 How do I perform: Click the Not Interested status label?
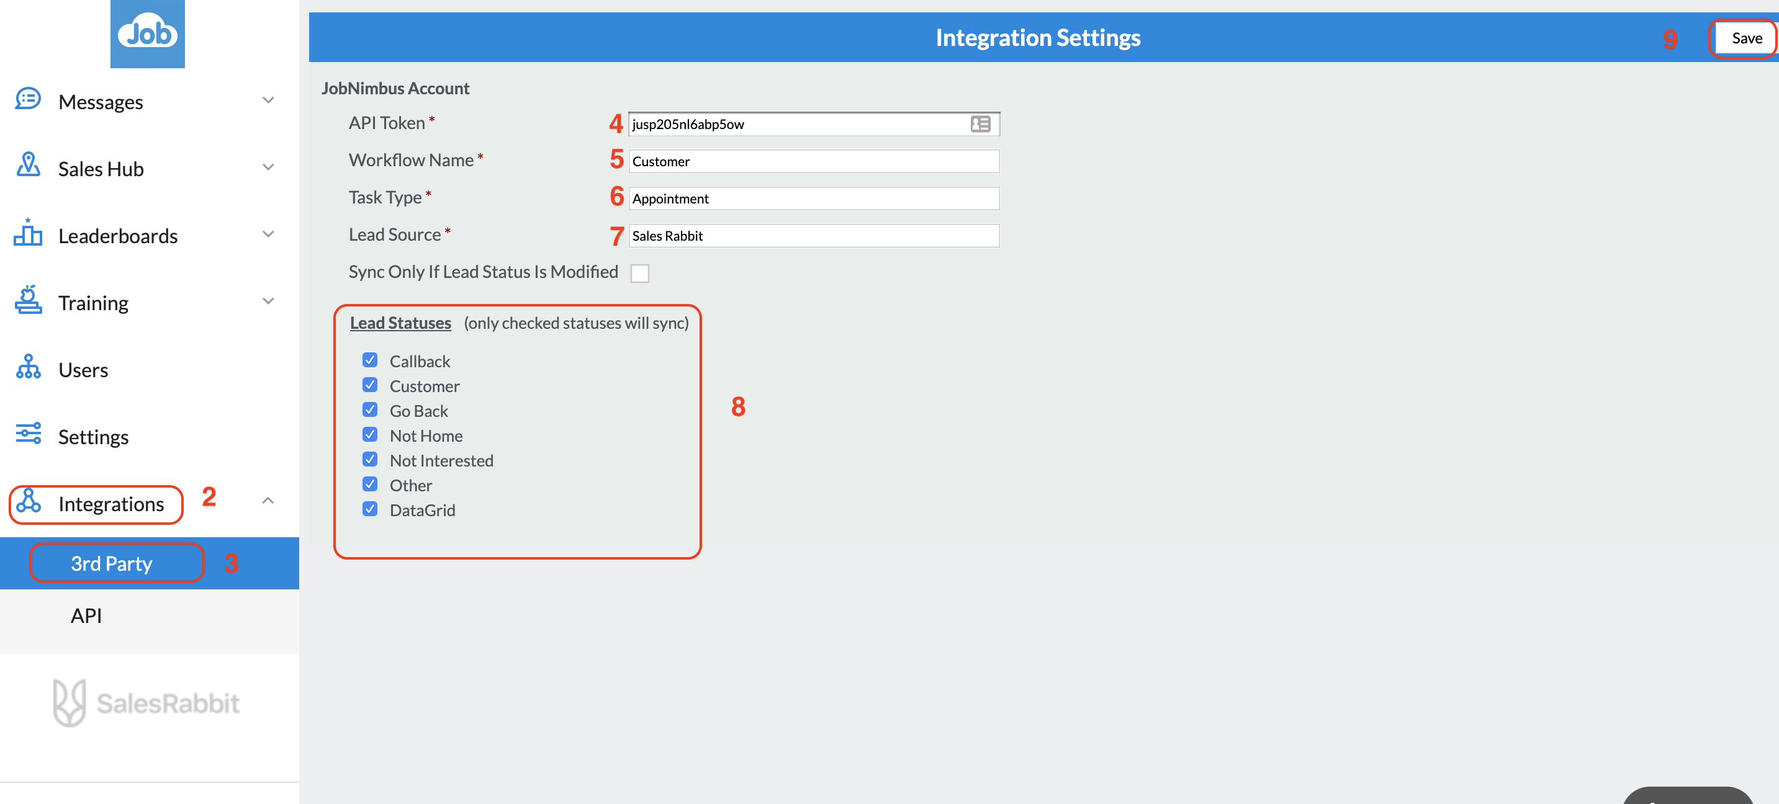pos(441,461)
